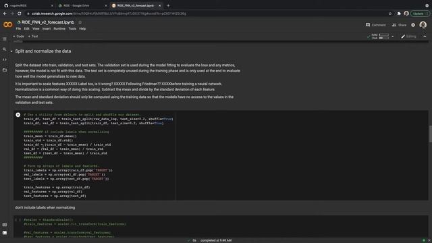Screen dimensions: 432x243
Task: Star the RIDE_FNN_v2_forecast.ipynb notebook
Action: click(80, 22)
